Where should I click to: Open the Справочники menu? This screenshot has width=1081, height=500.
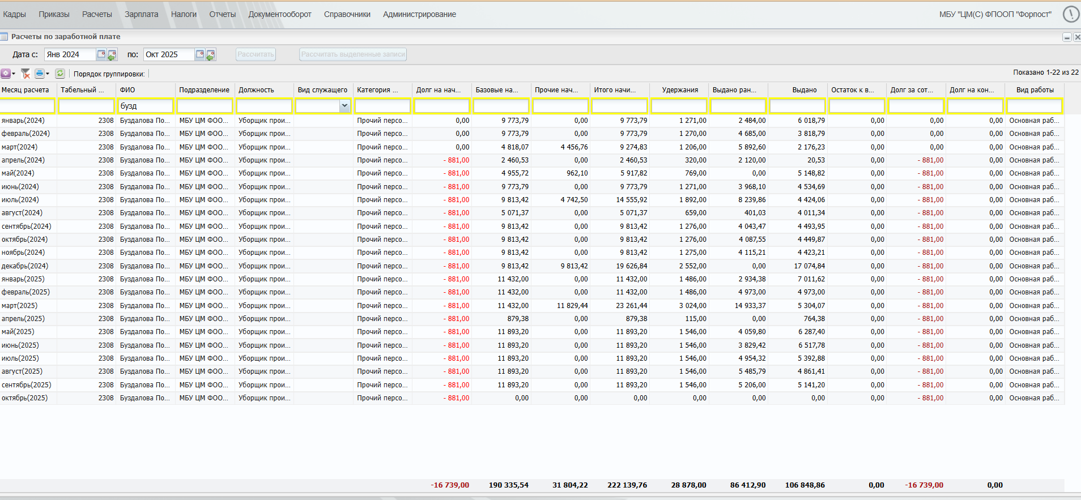point(347,14)
